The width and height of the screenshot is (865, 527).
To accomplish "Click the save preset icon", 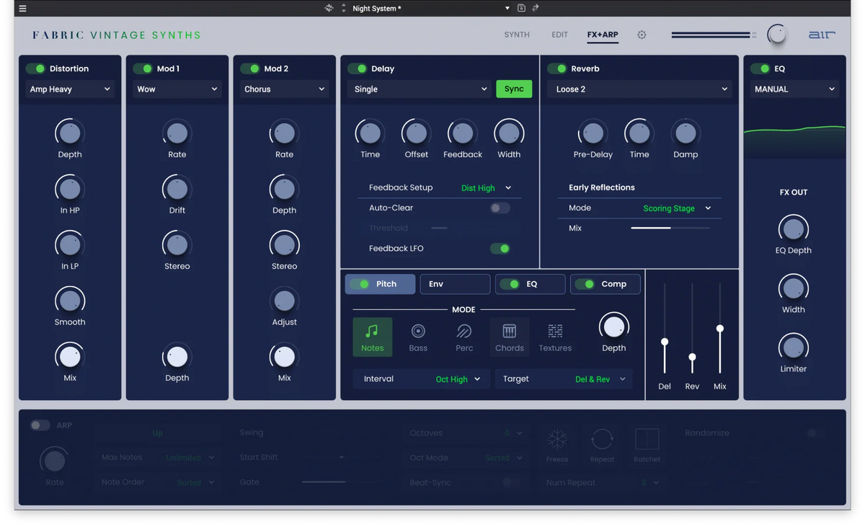I will pyautogui.click(x=521, y=8).
